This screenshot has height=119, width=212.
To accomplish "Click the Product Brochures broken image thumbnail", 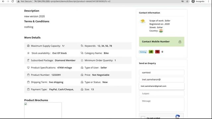I will pos(43,110).
